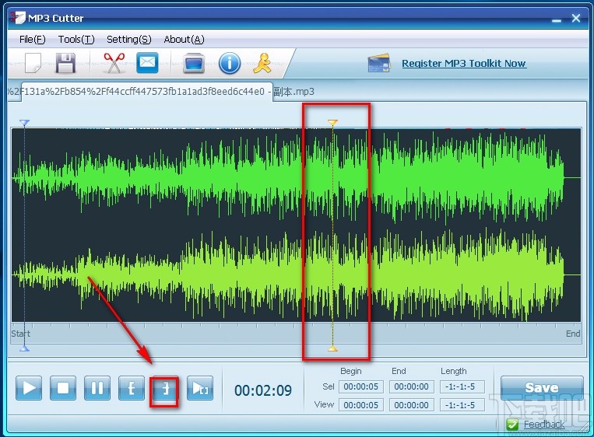This screenshot has width=594, height=437.
Task: Click the yellow playhead marker above the waveform
Action: click(x=332, y=123)
